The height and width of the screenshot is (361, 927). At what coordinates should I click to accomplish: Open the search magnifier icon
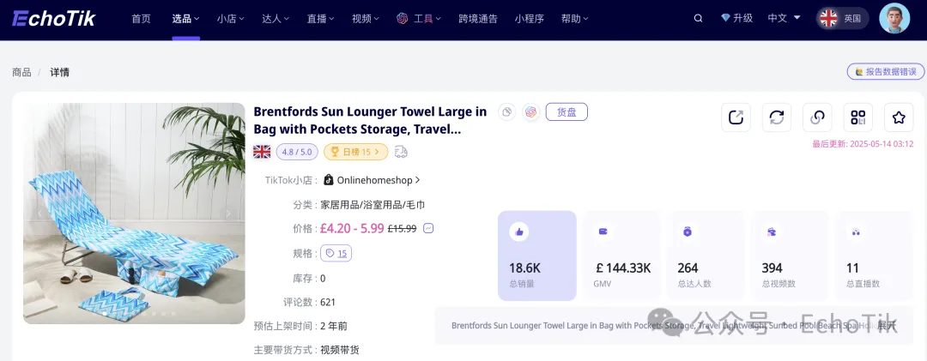pyautogui.click(x=698, y=18)
